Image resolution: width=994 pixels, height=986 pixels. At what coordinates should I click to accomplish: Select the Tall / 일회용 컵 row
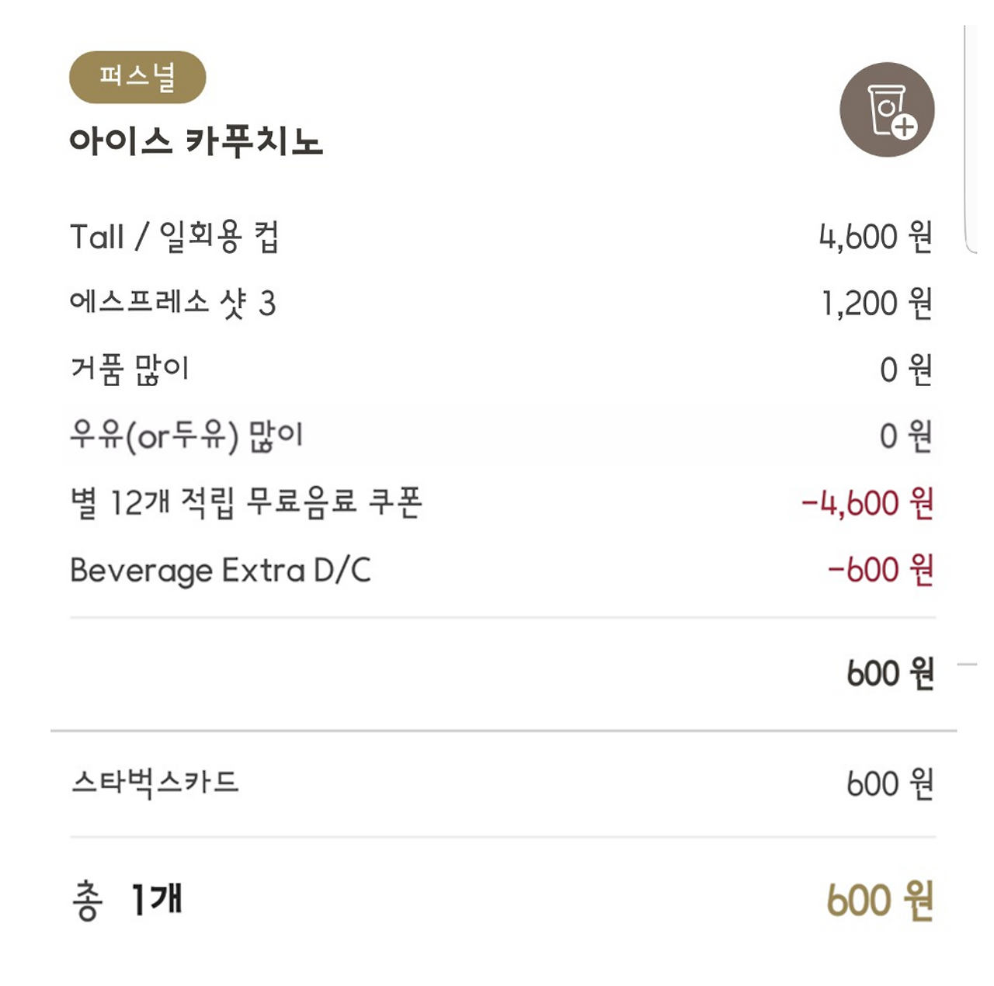502,237
